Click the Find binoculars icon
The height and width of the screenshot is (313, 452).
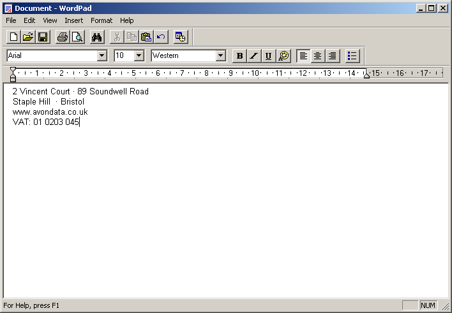point(97,37)
